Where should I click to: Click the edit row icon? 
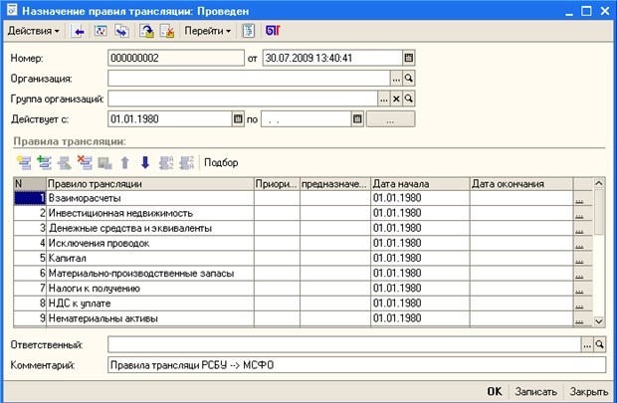click(65, 162)
